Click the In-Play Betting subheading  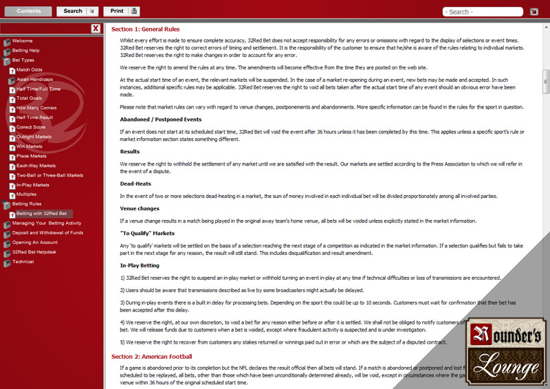coord(140,265)
